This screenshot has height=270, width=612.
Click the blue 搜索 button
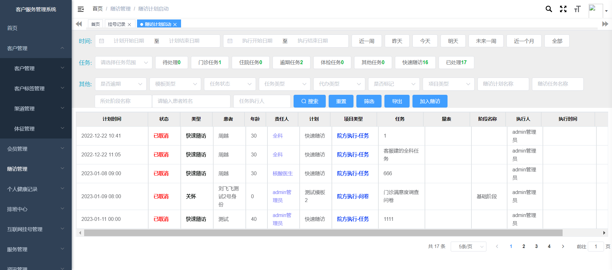tap(310, 101)
